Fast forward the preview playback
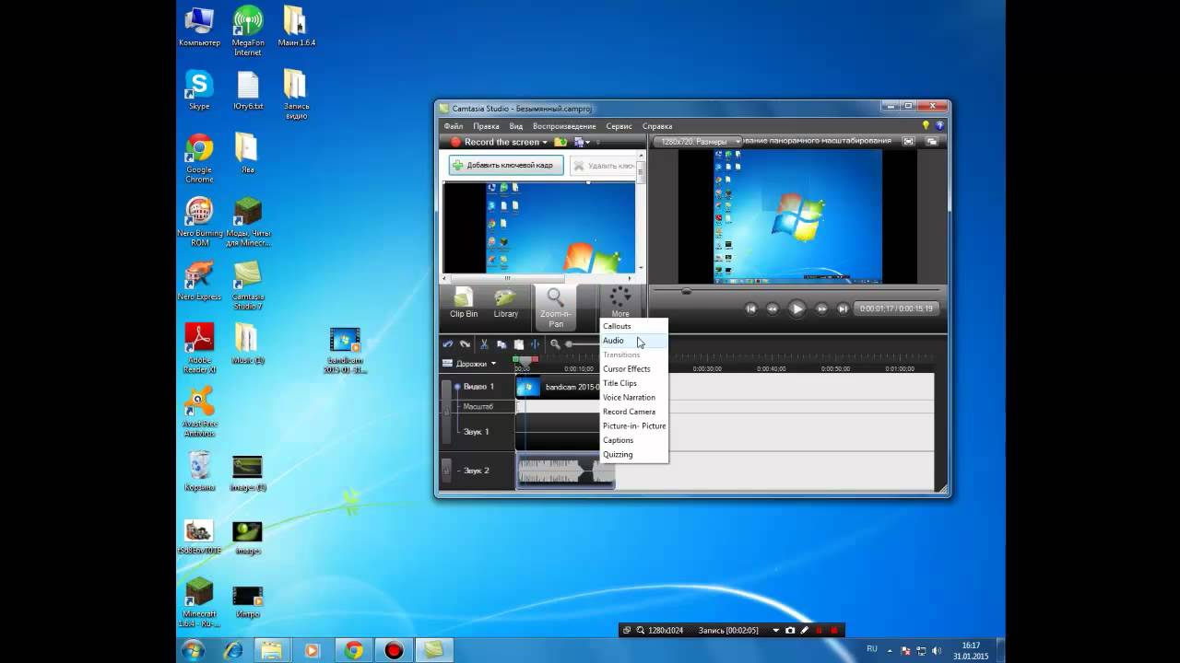 (821, 308)
